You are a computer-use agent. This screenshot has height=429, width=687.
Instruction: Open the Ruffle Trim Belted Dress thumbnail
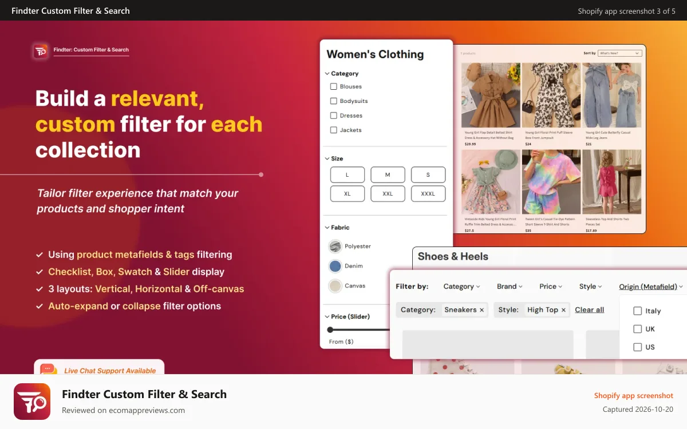(x=491, y=182)
